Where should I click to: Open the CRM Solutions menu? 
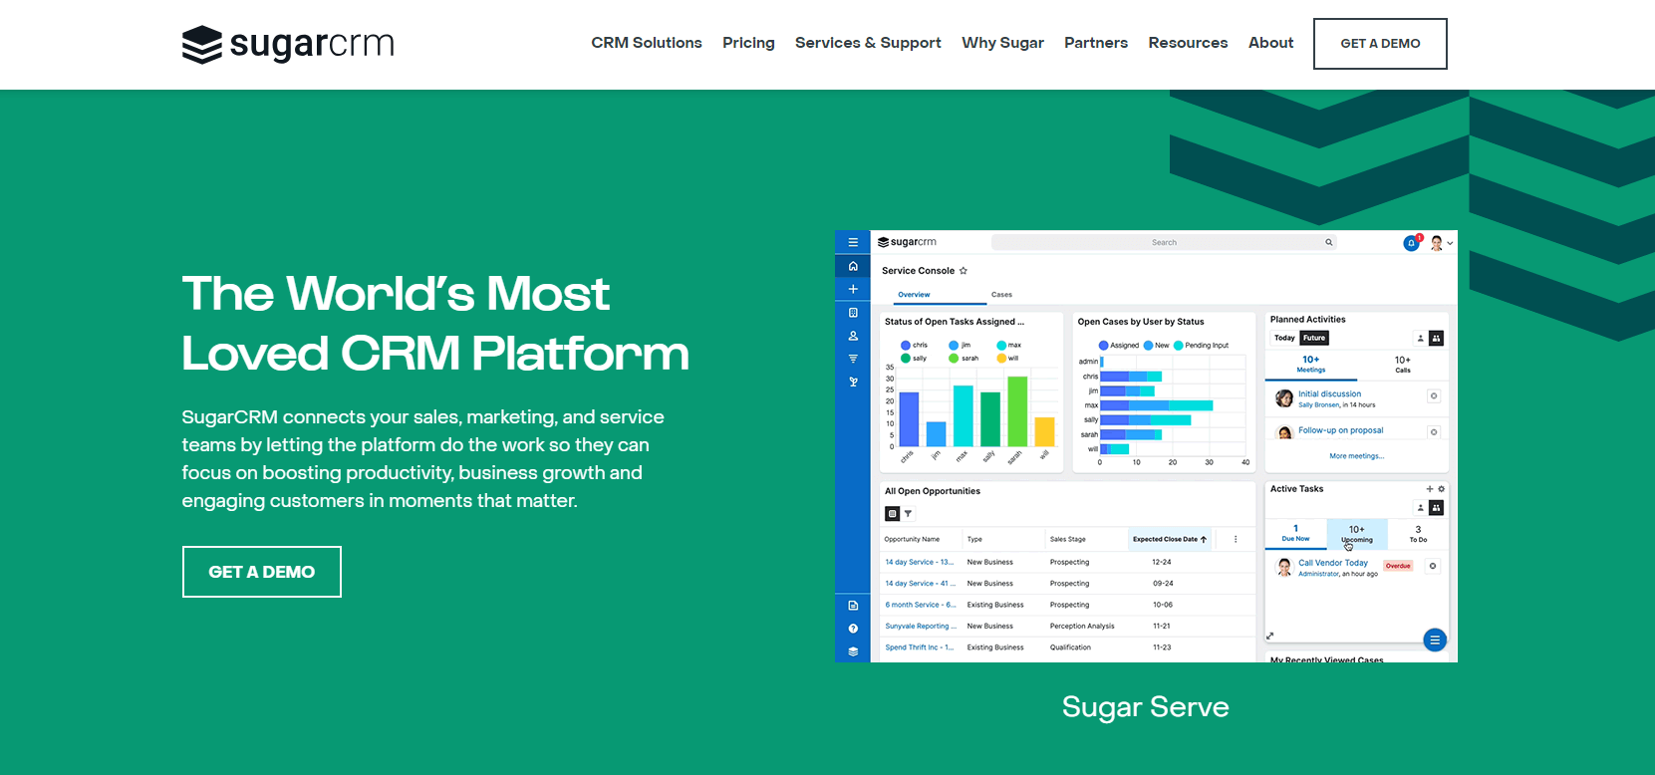(x=646, y=43)
